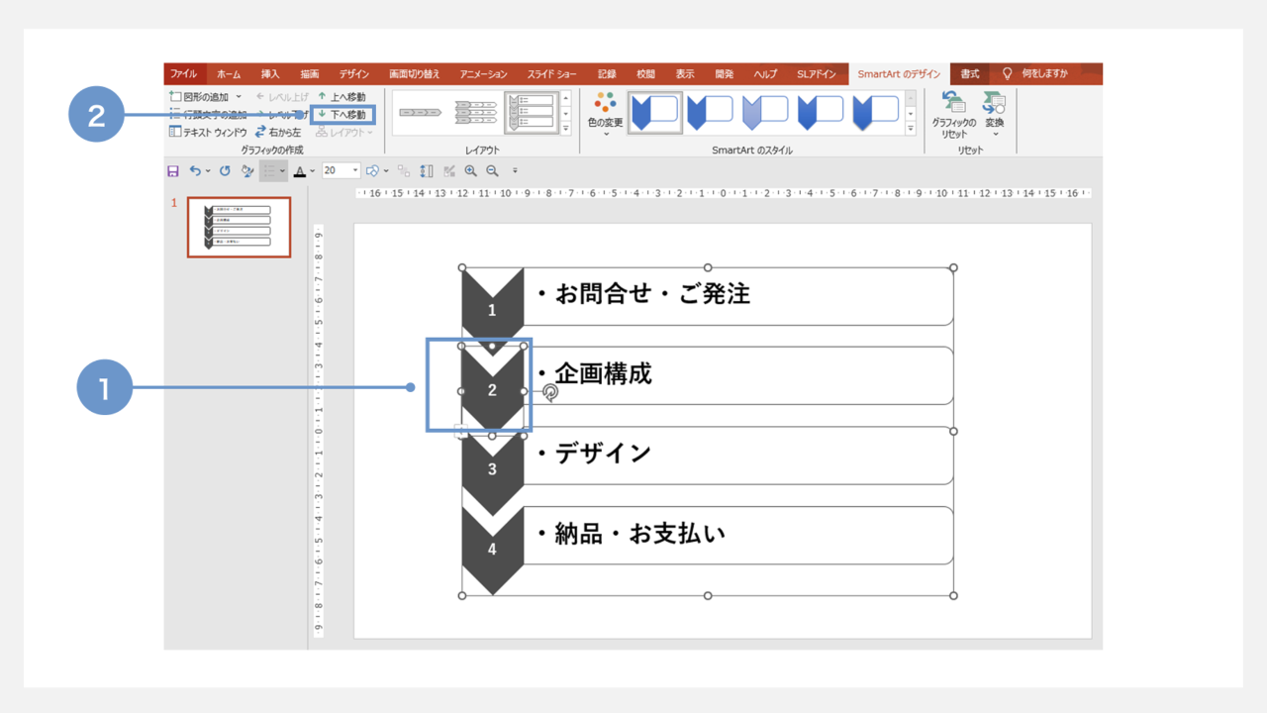Click the font size input showing 20

[x=336, y=171]
